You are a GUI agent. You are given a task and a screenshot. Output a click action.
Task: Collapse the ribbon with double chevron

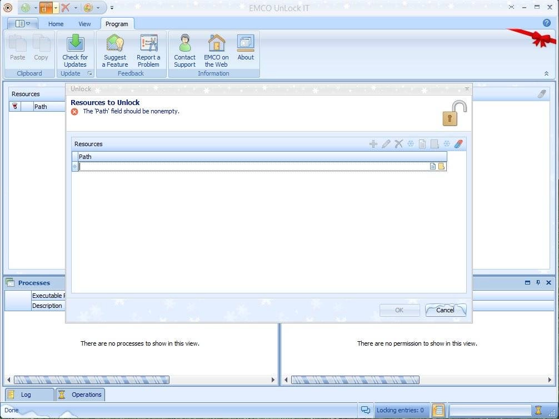(x=546, y=73)
